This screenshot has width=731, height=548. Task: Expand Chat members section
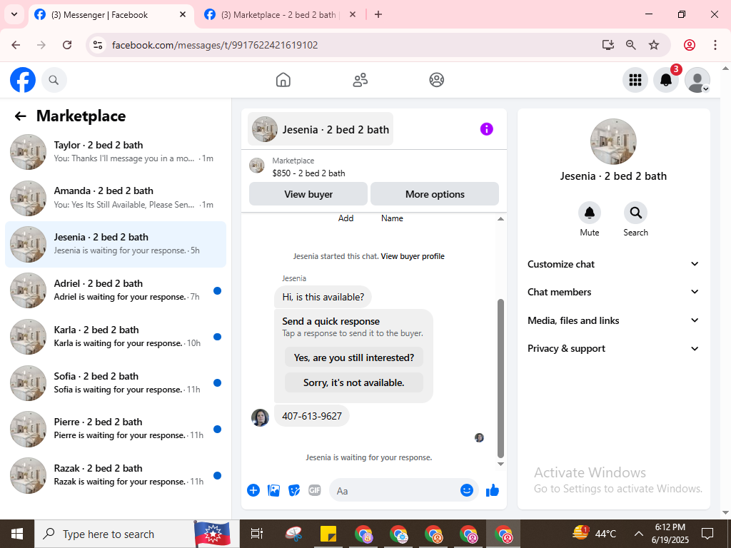(613, 292)
